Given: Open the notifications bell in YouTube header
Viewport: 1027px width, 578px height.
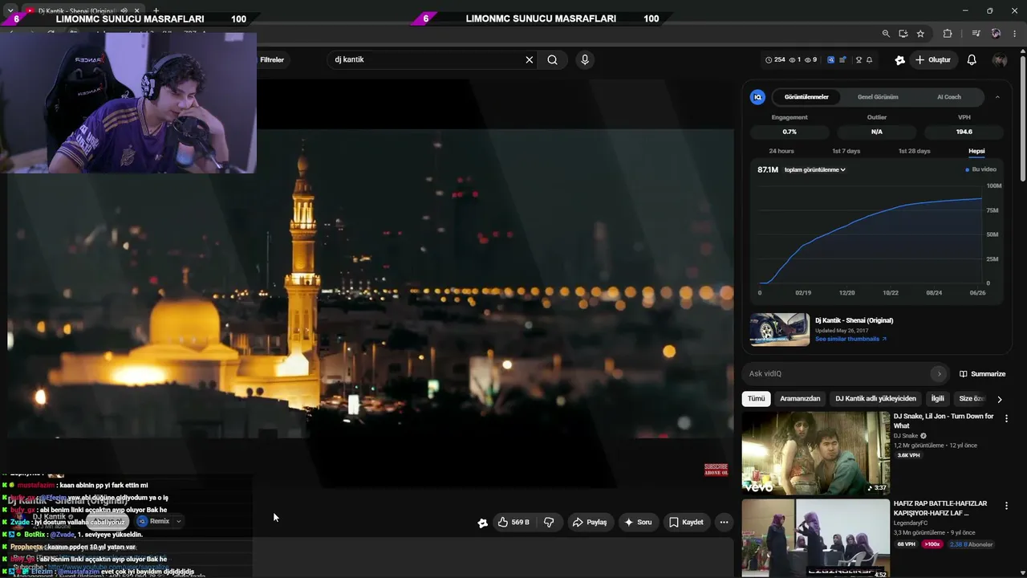Looking at the screenshot, I should [x=972, y=59].
